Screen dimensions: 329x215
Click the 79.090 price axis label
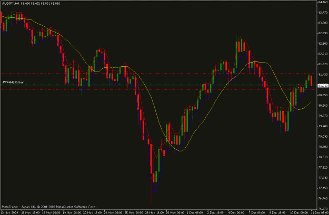[x=323, y=137]
